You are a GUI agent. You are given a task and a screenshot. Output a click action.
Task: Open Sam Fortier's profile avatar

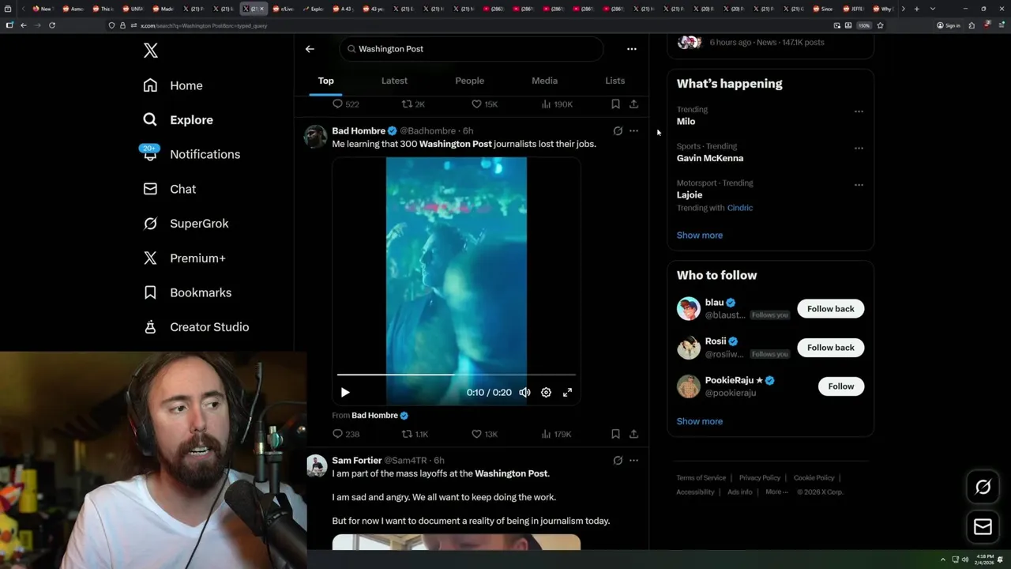coord(316,465)
